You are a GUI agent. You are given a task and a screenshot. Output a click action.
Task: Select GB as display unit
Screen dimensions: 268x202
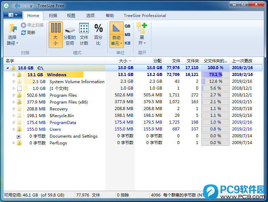tap(128, 26)
